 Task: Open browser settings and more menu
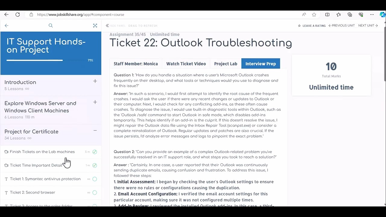[x=372, y=14]
